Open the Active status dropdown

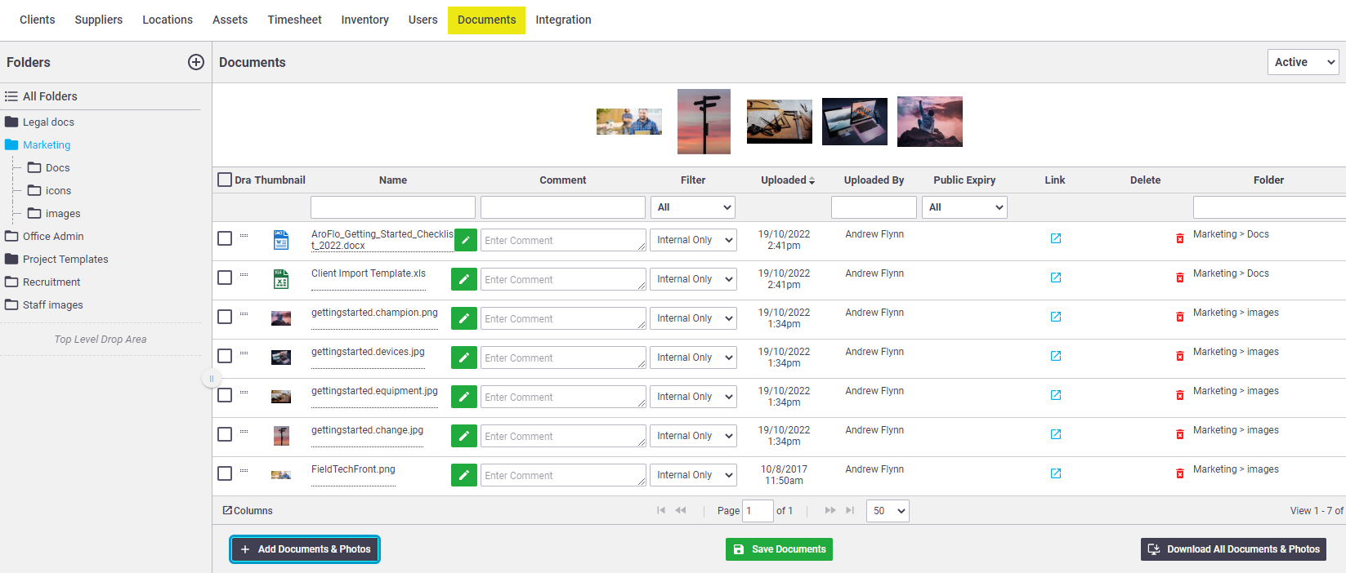point(1304,62)
